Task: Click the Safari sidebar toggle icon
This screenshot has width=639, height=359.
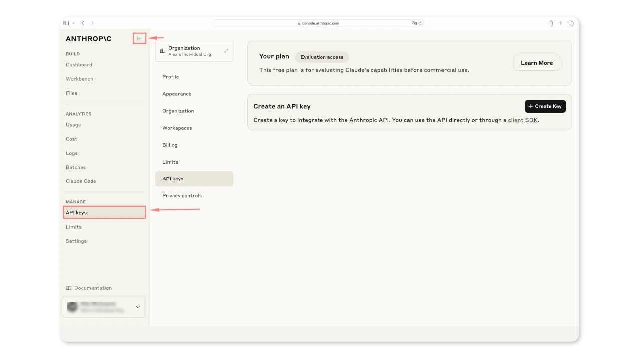Action: [x=66, y=23]
